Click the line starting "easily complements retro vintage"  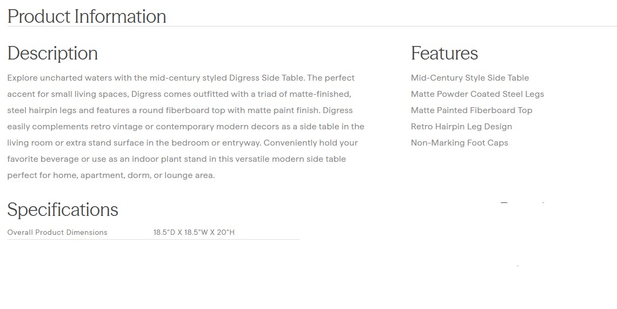click(185, 127)
